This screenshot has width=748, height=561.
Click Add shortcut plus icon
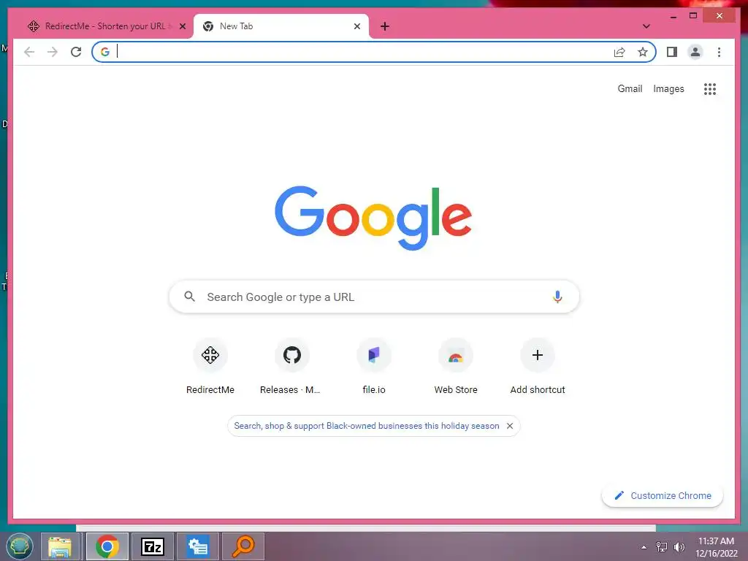click(x=538, y=355)
